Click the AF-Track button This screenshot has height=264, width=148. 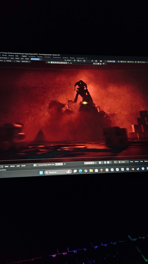pyautogui.click(x=141, y=62)
